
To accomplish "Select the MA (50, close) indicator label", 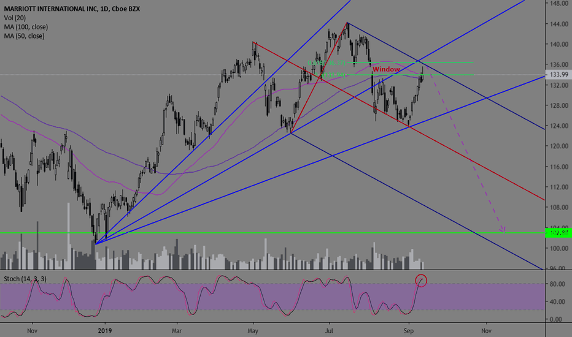I will (x=24, y=36).
